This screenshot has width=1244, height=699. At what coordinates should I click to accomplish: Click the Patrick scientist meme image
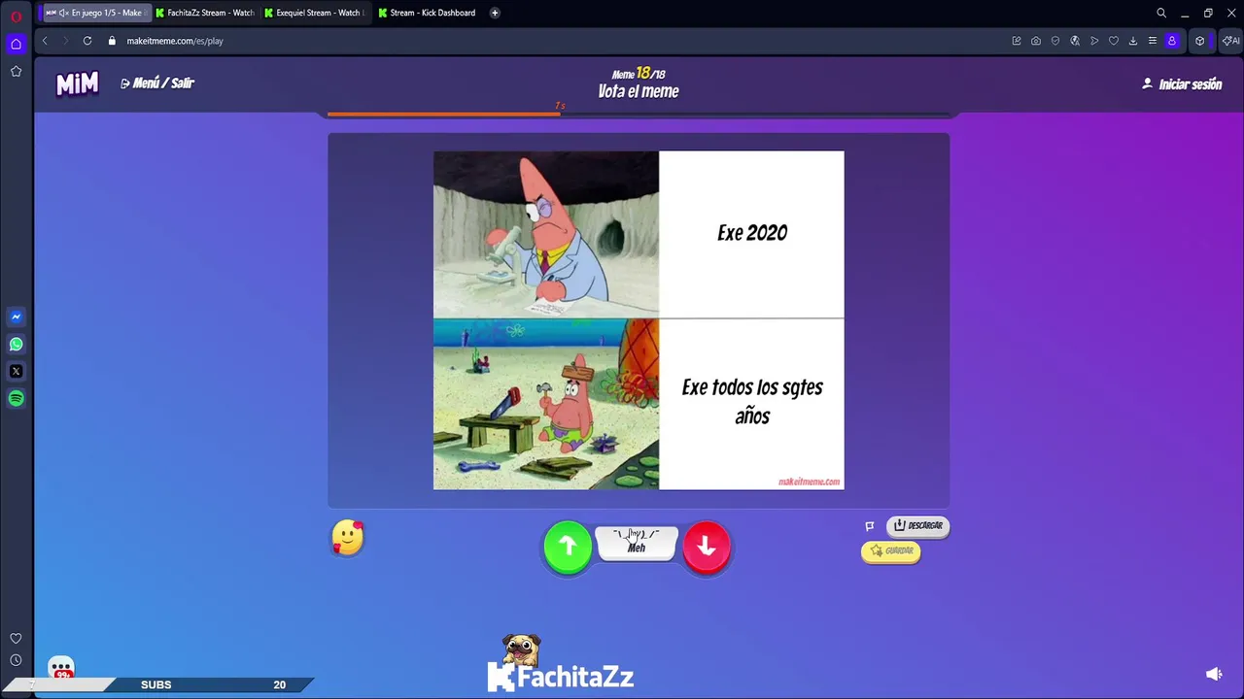click(x=546, y=234)
